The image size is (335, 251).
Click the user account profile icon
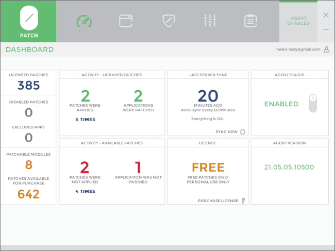point(326,49)
